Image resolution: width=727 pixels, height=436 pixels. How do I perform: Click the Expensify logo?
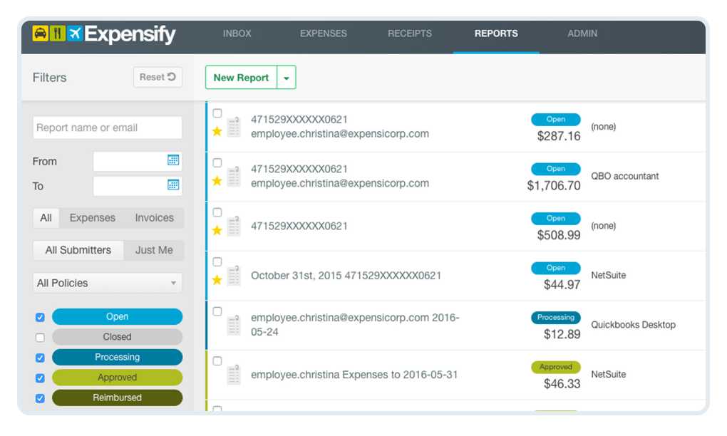(104, 33)
